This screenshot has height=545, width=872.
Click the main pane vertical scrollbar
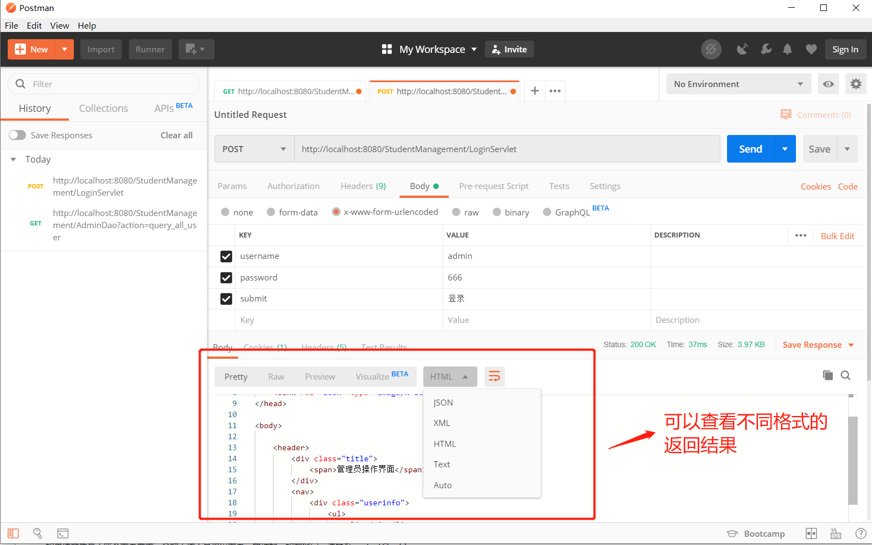[x=869, y=241]
